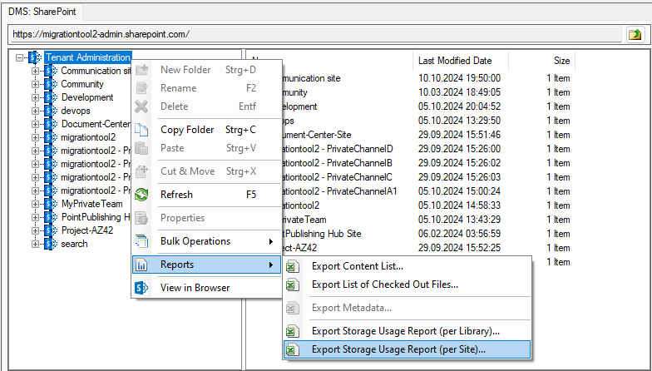Click the Bulk Operations icon
The height and width of the screenshot is (371, 652).
click(141, 241)
